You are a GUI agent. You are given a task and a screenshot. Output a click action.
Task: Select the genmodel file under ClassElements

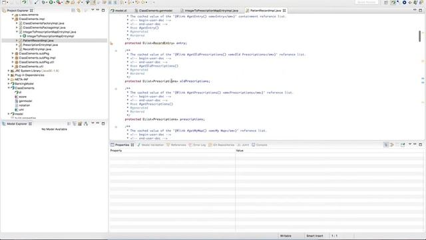tap(25, 101)
